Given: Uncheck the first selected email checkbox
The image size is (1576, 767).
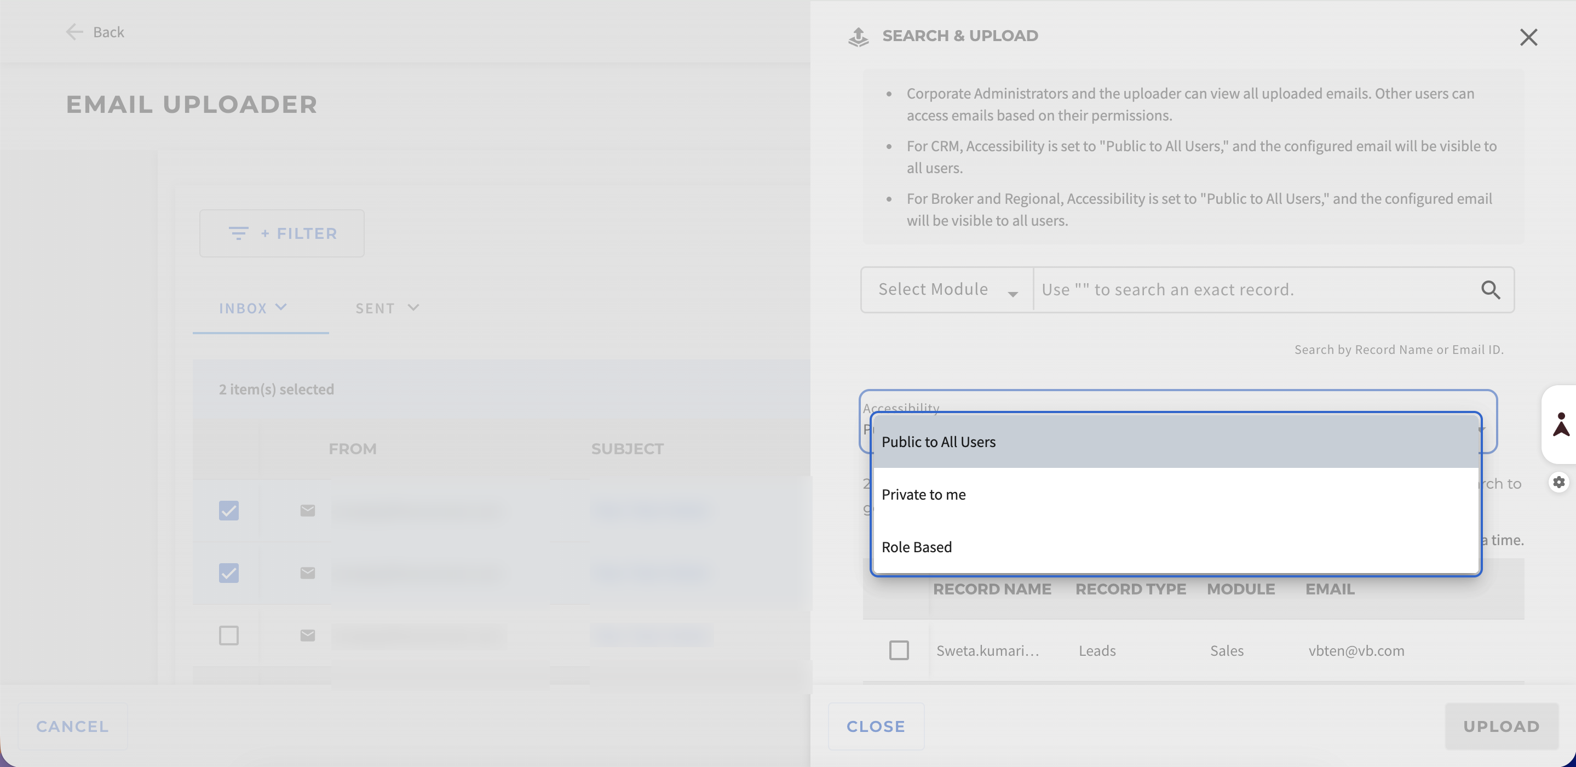Looking at the screenshot, I should (228, 511).
